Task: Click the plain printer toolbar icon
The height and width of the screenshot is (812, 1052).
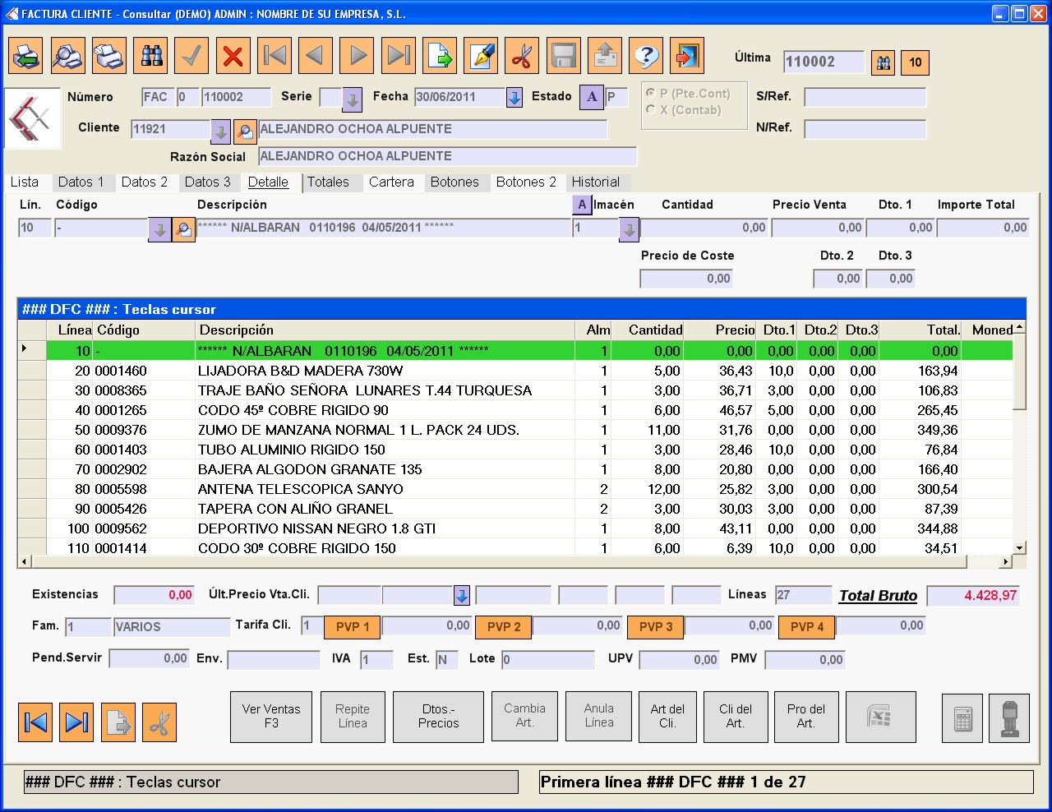Action: pyautogui.click(x=109, y=56)
